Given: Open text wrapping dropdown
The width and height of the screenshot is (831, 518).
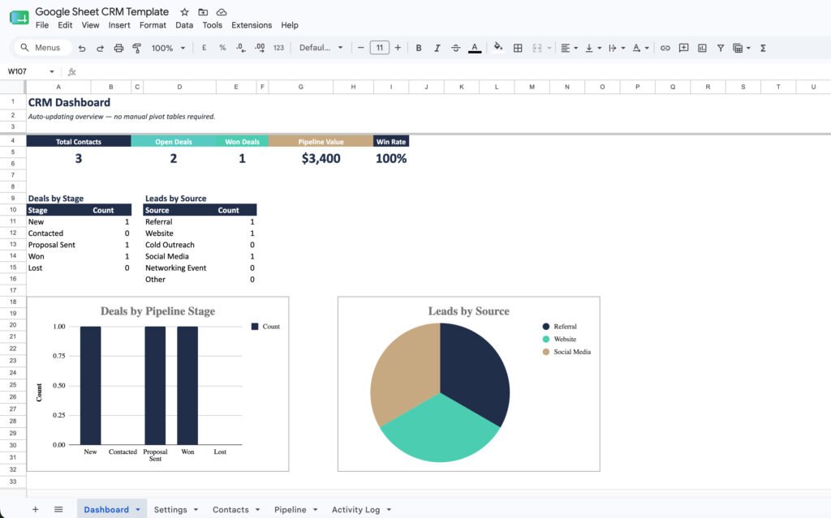Looking at the screenshot, I should pyautogui.click(x=617, y=48).
